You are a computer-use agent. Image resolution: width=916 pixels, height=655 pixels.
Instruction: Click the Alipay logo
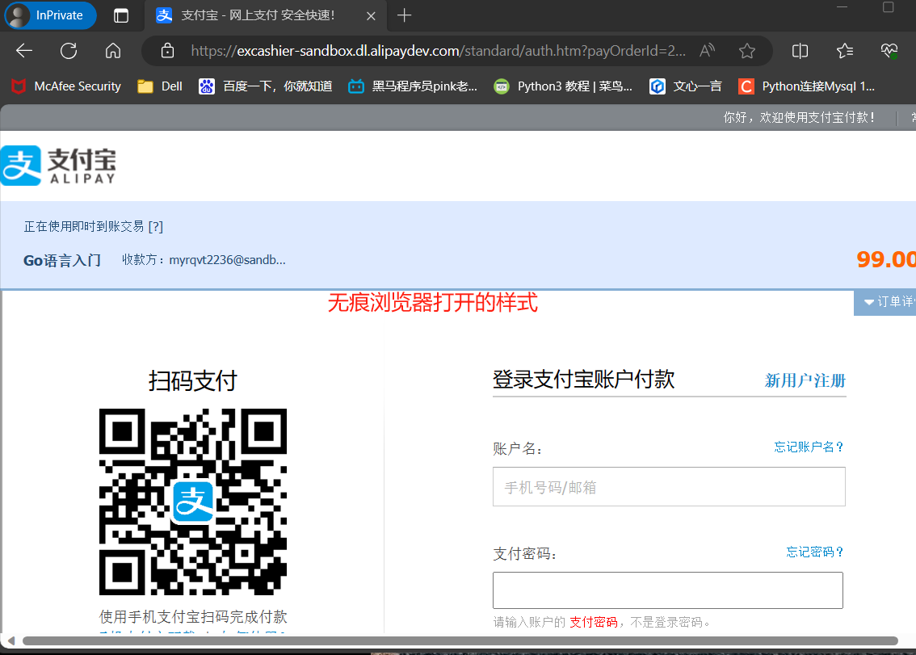(58, 166)
